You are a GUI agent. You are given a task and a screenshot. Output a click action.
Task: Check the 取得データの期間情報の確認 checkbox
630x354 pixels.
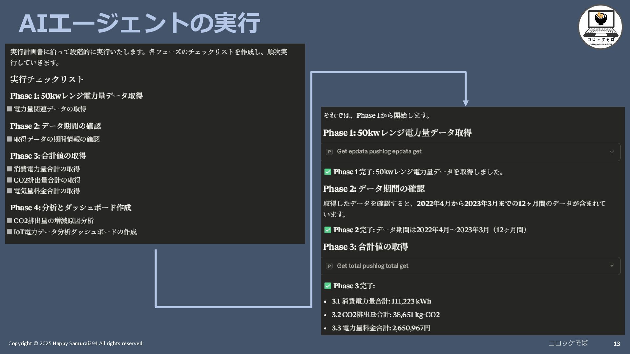click(x=10, y=139)
